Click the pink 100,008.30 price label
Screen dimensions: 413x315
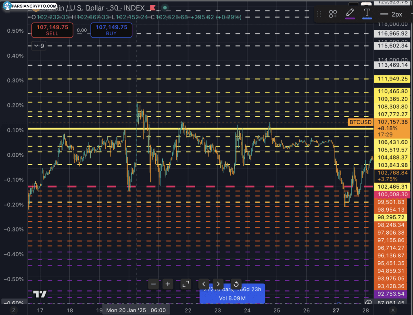point(392,194)
